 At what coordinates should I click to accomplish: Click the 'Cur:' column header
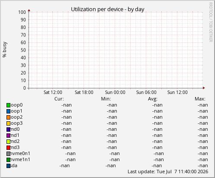click(59, 99)
